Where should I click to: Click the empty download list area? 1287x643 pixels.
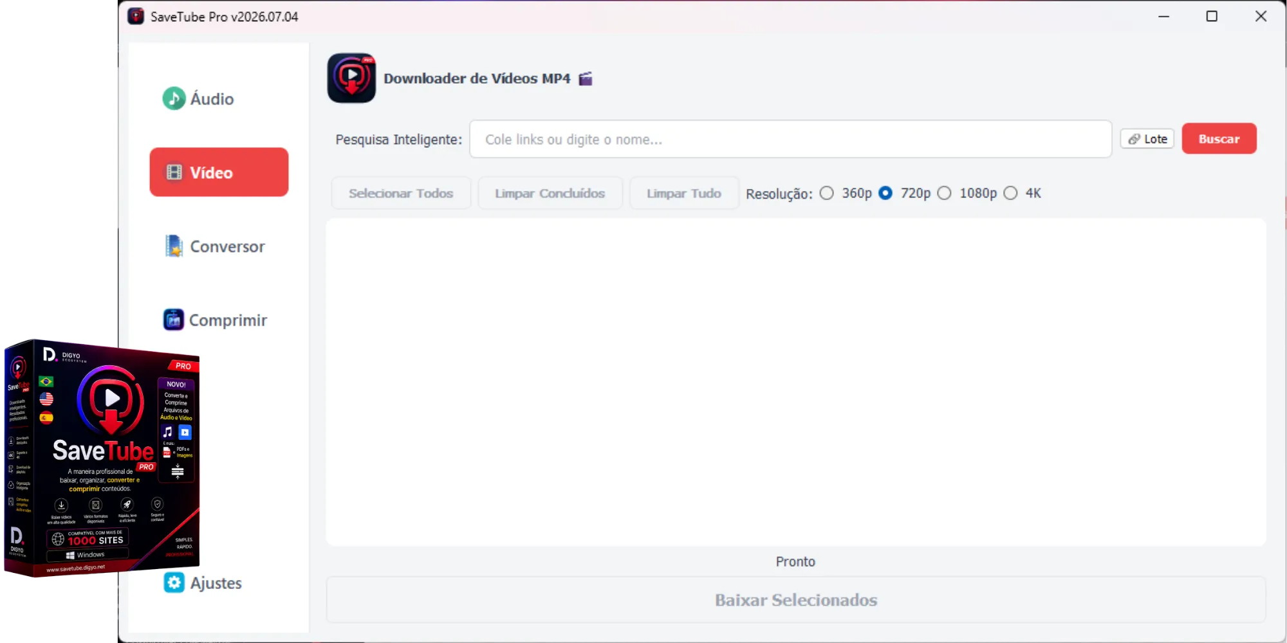click(796, 383)
